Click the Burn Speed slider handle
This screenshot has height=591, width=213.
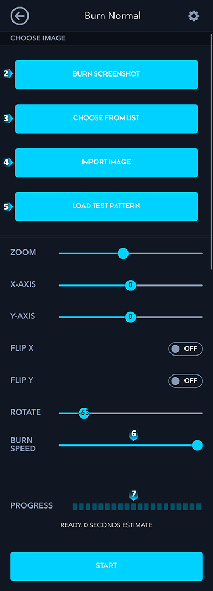click(197, 445)
